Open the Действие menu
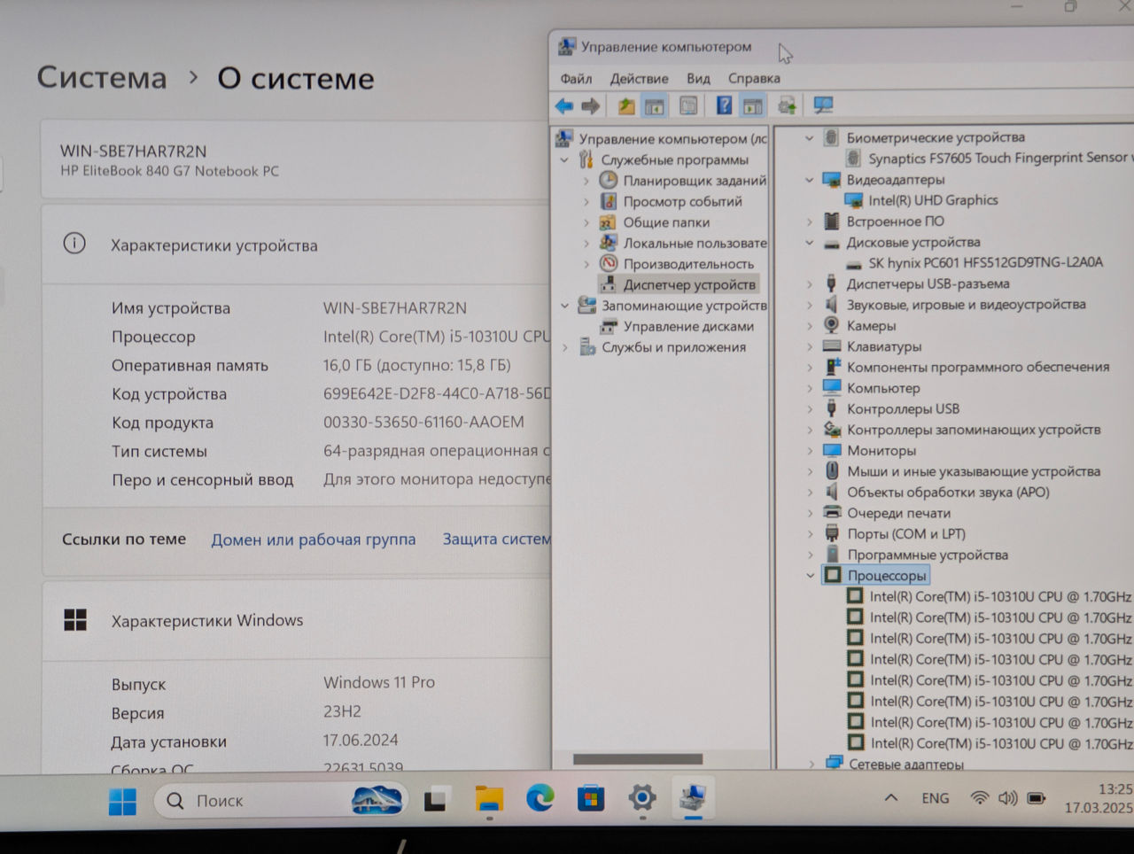This screenshot has width=1134, height=854. pyautogui.click(x=639, y=79)
